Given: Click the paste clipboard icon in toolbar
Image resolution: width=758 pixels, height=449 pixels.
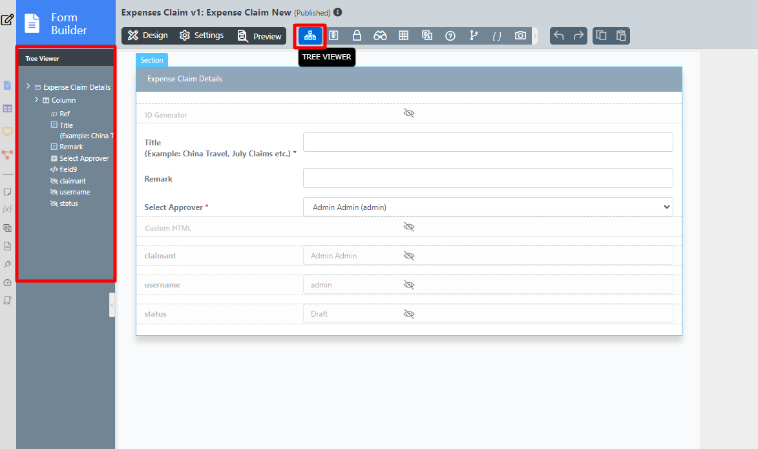Looking at the screenshot, I should tap(621, 36).
